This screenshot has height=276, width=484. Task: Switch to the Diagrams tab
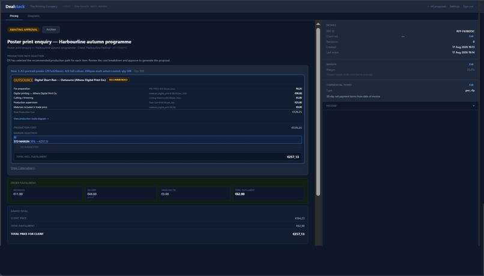click(34, 16)
